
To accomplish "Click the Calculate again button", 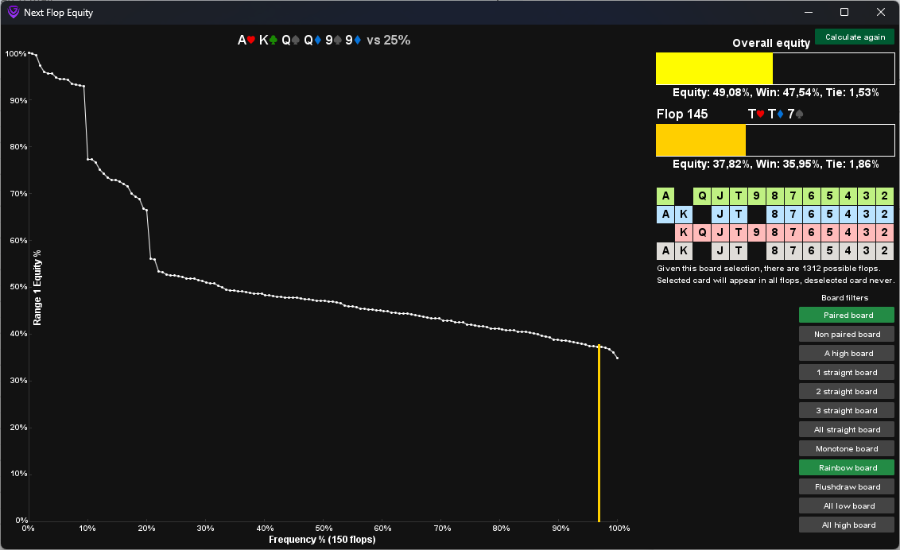I will point(854,37).
